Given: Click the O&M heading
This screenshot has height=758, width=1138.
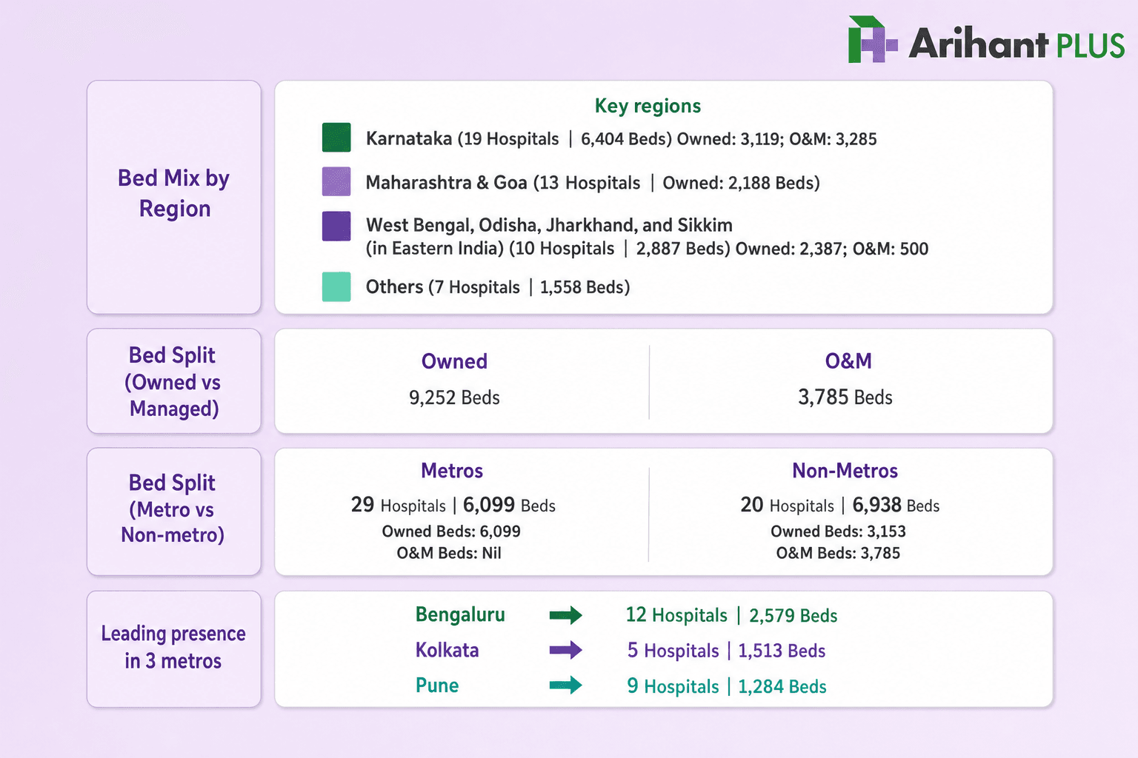Looking at the screenshot, I should pyautogui.click(x=848, y=361).
